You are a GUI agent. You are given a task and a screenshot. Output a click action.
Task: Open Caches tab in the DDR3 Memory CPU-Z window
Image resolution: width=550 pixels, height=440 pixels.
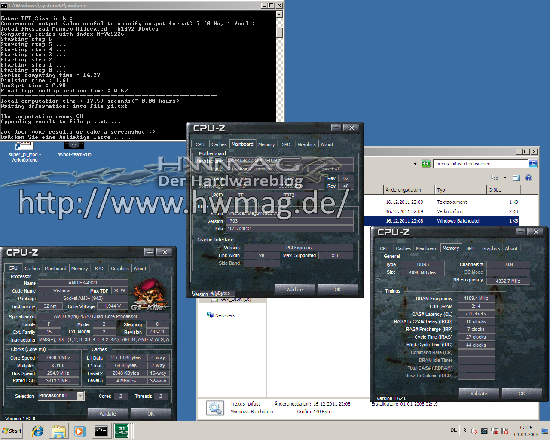tap(403, 248)
